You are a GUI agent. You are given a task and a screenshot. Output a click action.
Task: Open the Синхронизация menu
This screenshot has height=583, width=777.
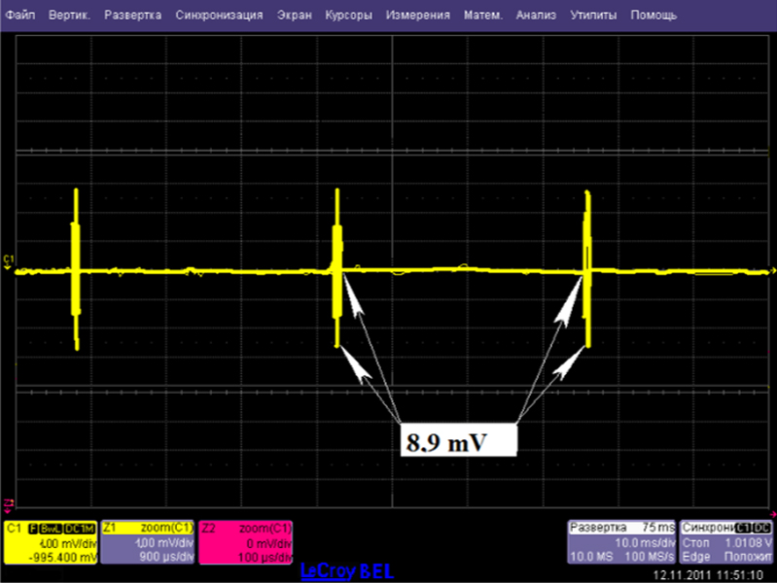click(x=219, y=17)
